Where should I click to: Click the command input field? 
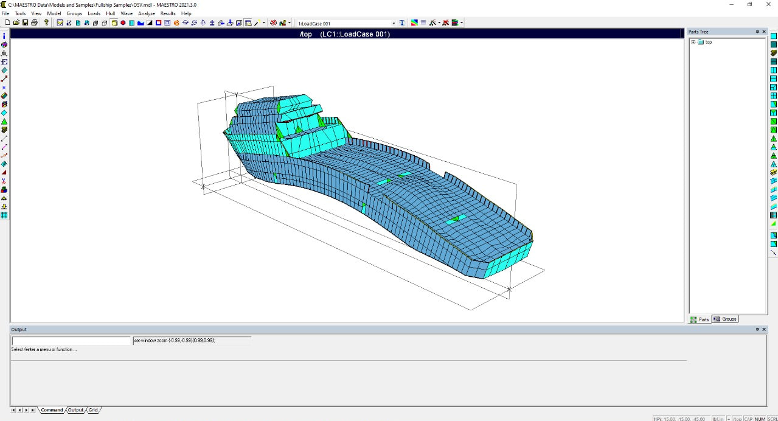click(71, 341)
